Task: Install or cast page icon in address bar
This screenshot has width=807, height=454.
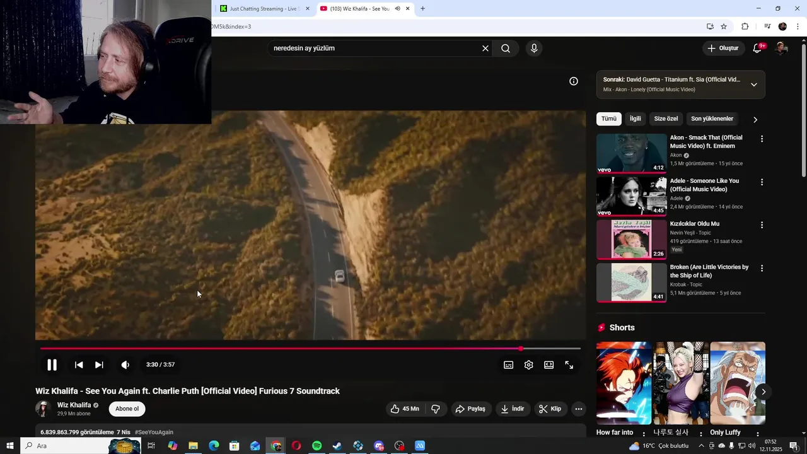Action: 710,26
